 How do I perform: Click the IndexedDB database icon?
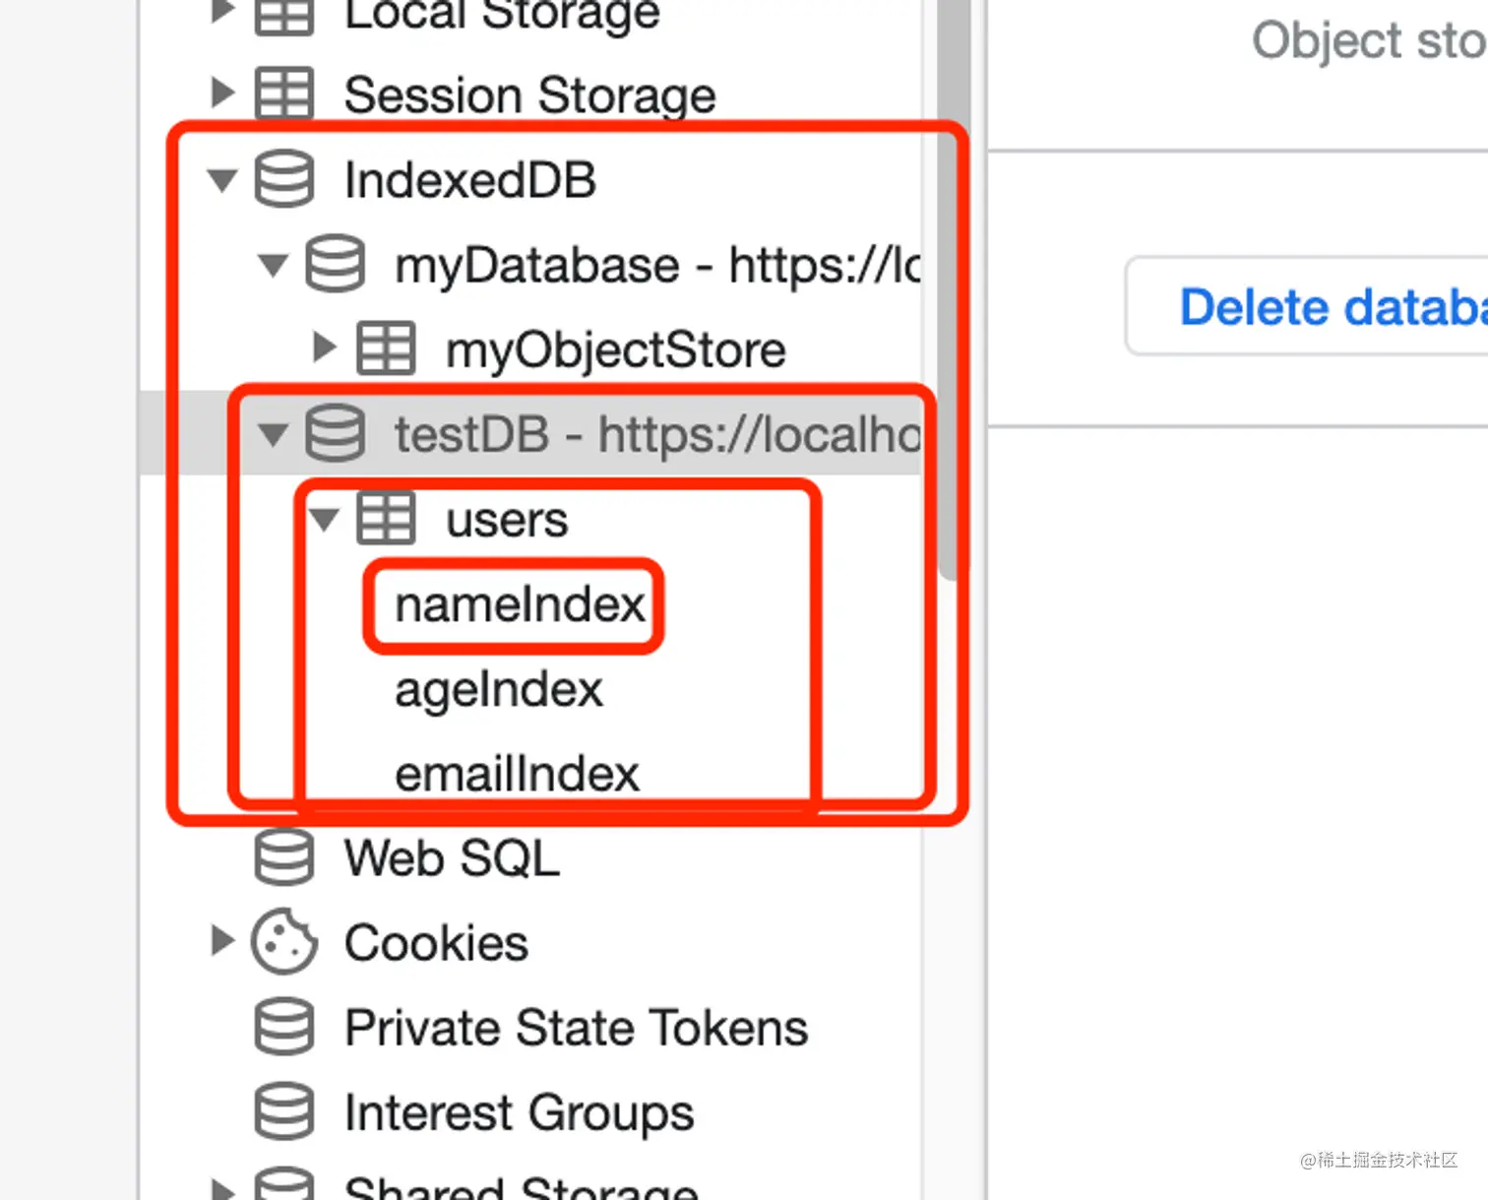point(284,179)
